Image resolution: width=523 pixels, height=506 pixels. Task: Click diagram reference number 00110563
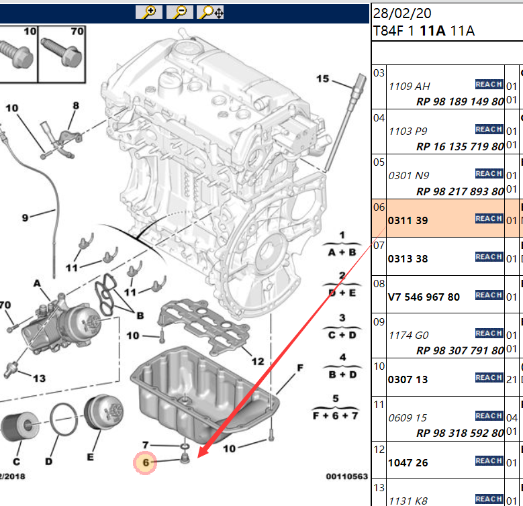tap(347, 476)
